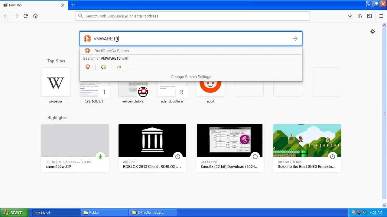Switch to Extraction Wizard taskbar button
The image size is (387, 217).
point(153,212)
